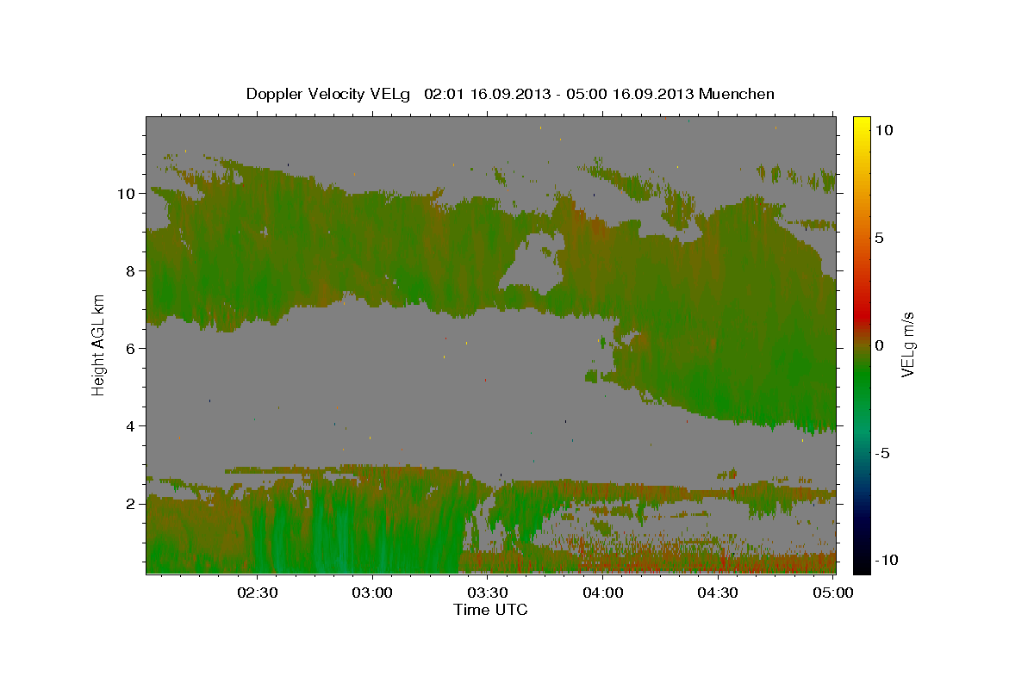Click the height tick label 10

[x=126, y=194]
